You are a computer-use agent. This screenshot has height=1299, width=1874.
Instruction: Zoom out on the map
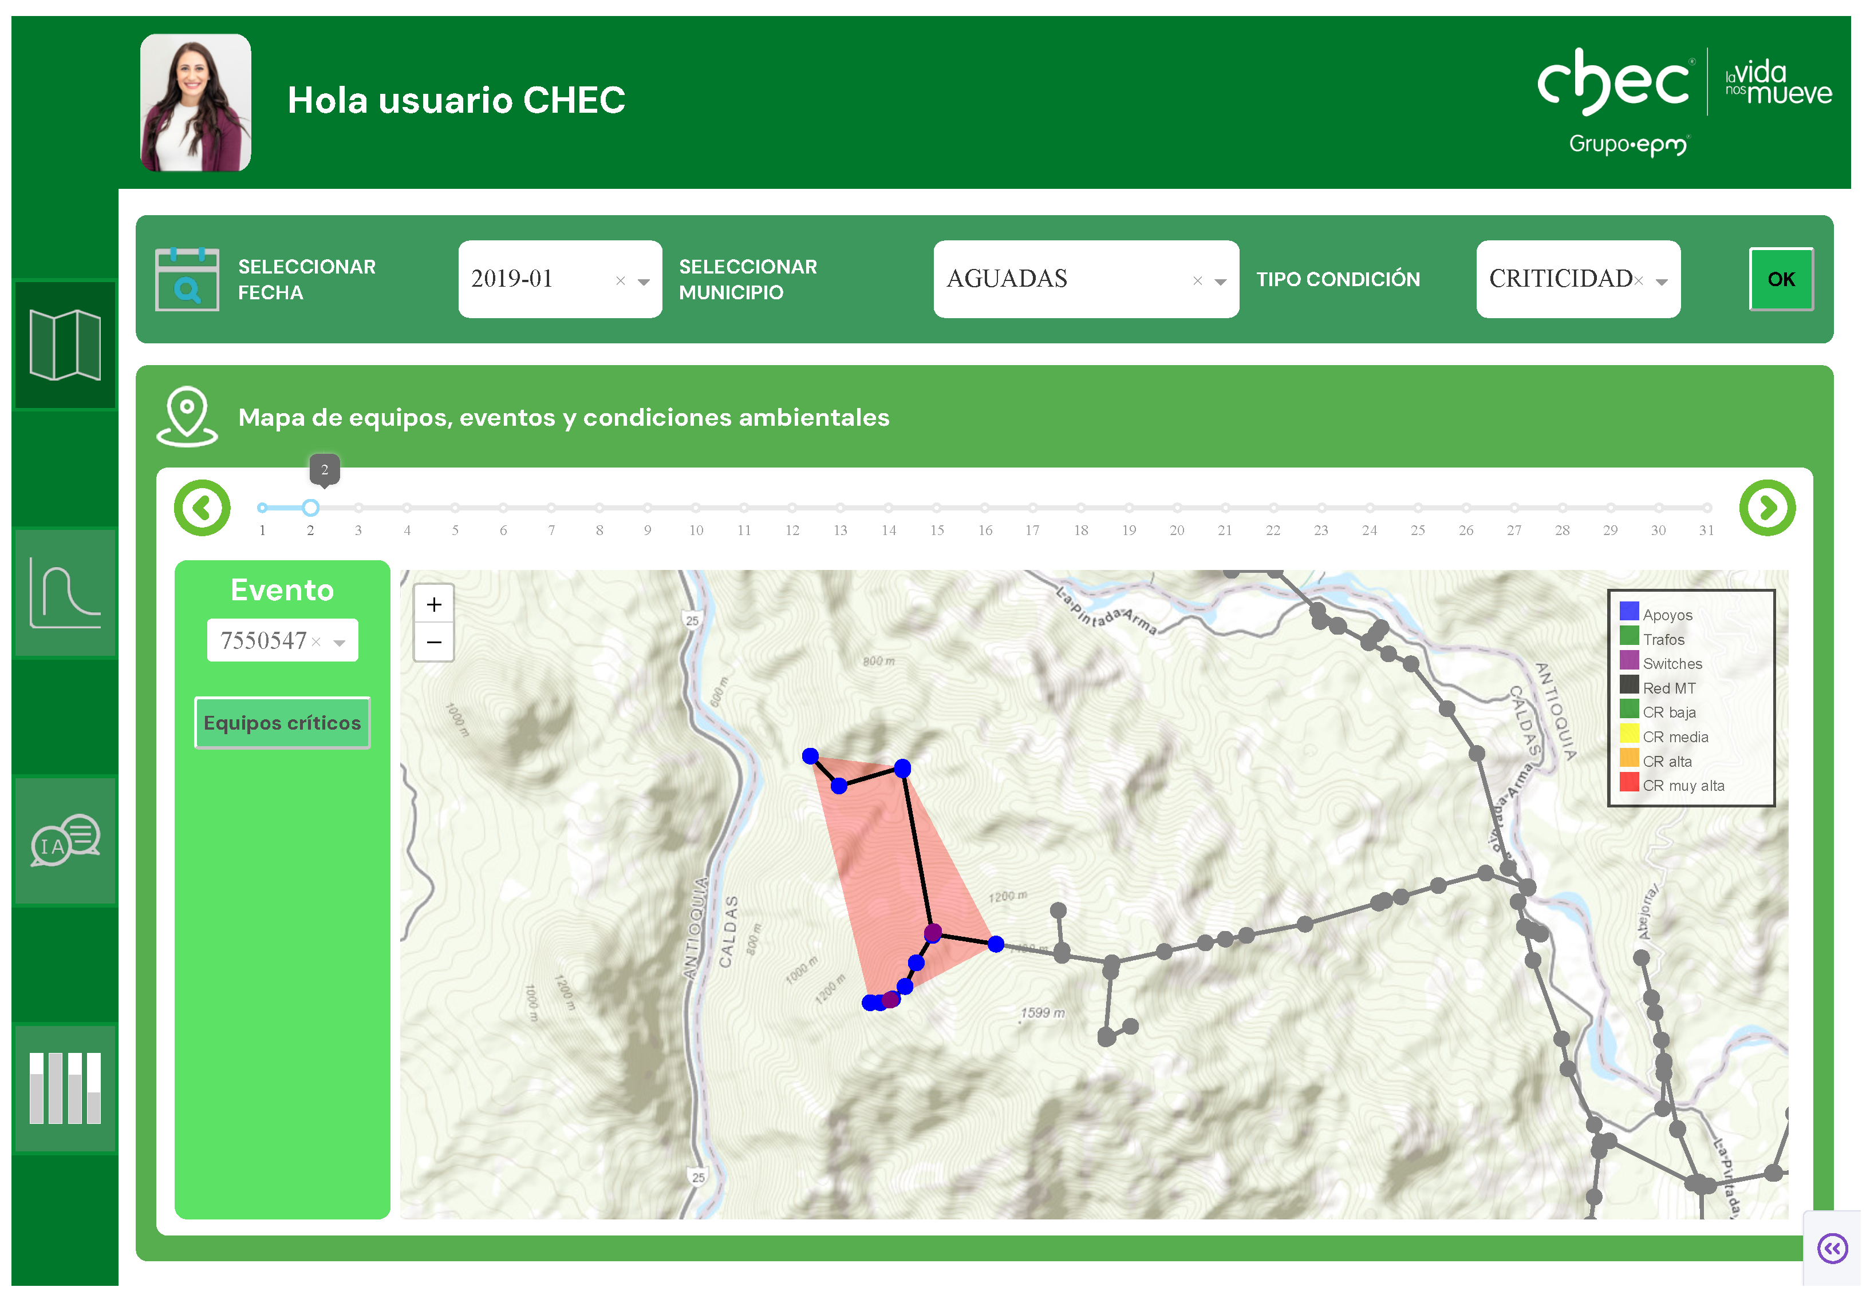(x=434, y=642)
